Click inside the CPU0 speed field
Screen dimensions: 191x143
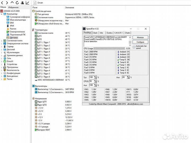click(92, 81)
